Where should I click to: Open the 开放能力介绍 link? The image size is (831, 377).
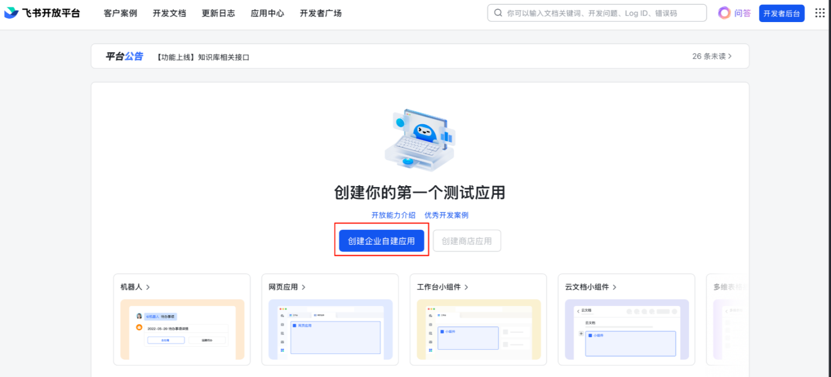pos(393,215)
